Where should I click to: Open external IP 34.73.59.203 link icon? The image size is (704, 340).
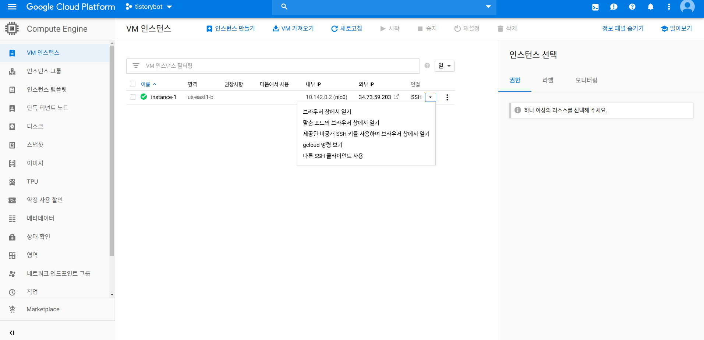point(396,97)
